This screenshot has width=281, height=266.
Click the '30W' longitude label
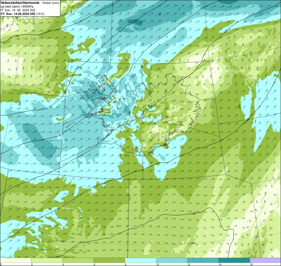pyautogui.click(x=20, y=103)
